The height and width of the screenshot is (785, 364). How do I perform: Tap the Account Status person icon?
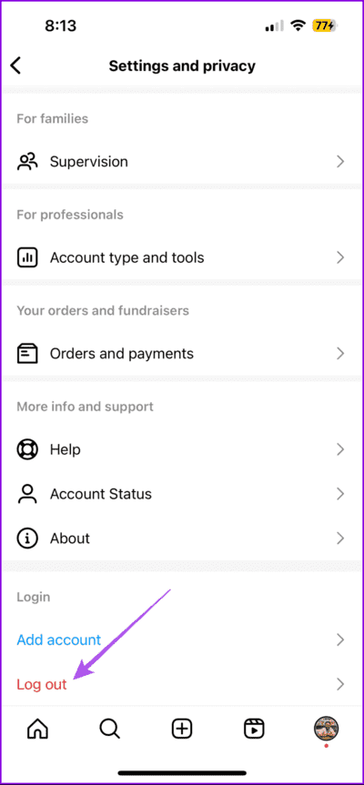(27, 494)
